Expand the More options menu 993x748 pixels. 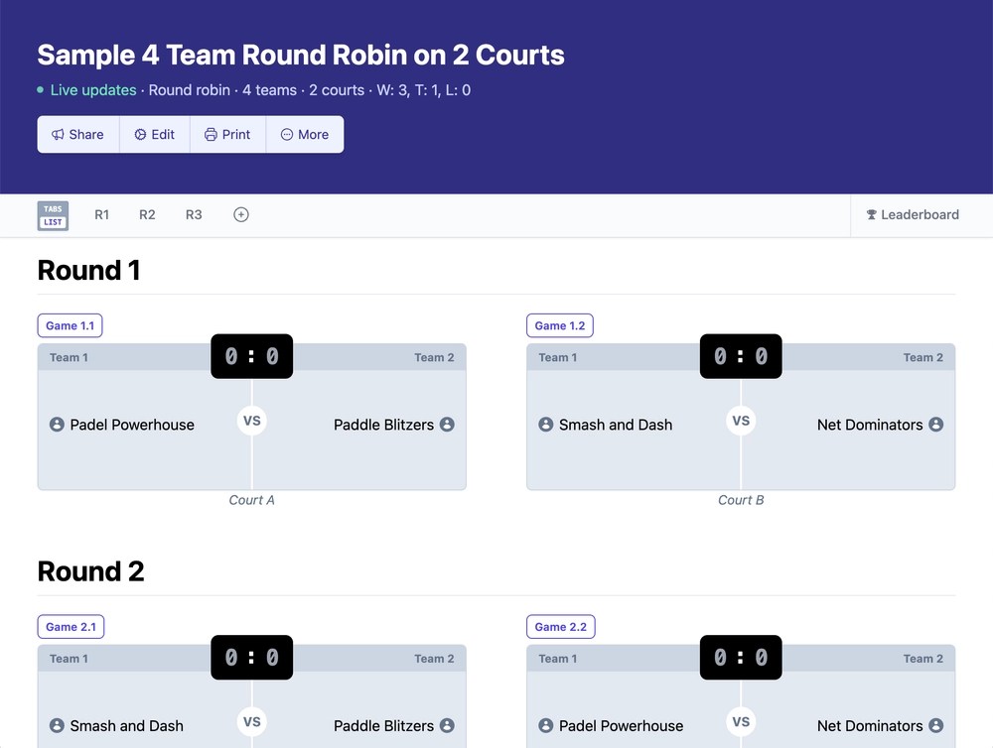coord(305,134)
